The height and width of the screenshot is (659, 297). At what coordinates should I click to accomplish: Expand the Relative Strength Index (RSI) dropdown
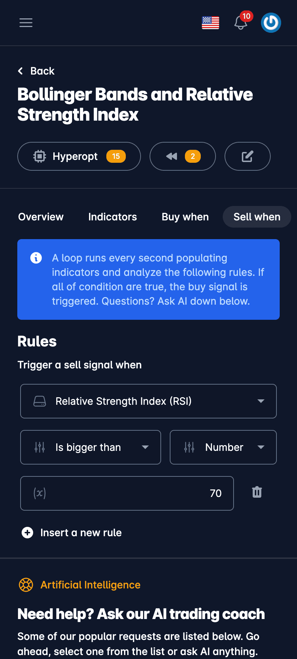[148, 401]
